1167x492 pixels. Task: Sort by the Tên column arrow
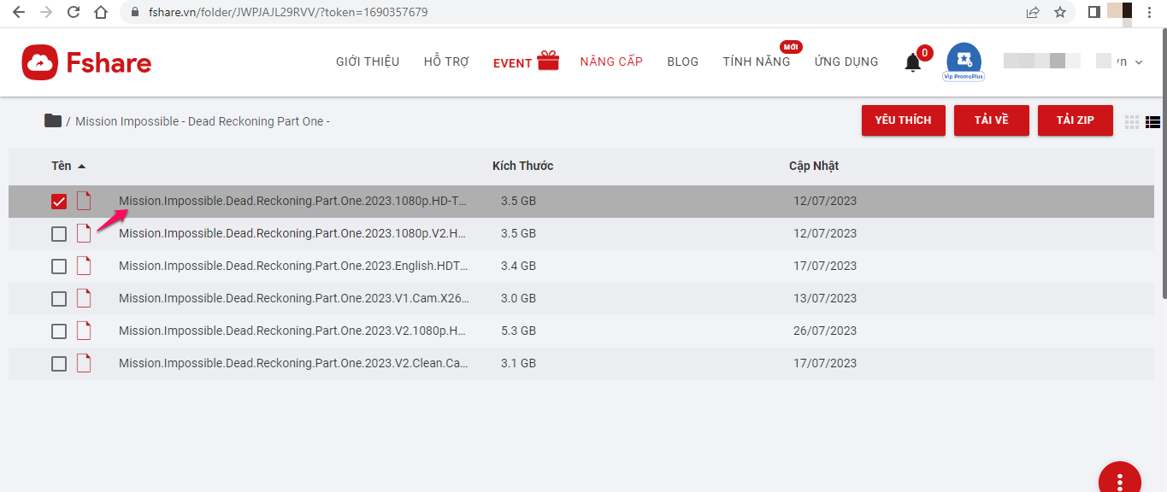[82, 167]
